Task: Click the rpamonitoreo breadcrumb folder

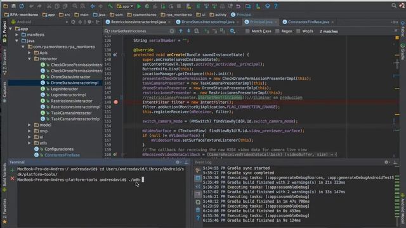Action: [x=142, y=15]
